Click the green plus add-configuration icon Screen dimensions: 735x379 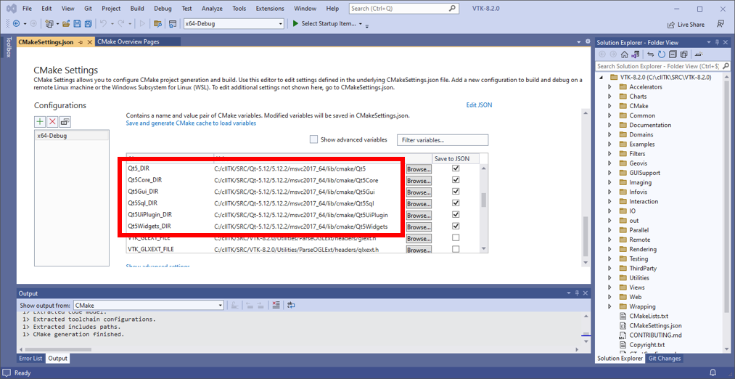click(41, 121)
